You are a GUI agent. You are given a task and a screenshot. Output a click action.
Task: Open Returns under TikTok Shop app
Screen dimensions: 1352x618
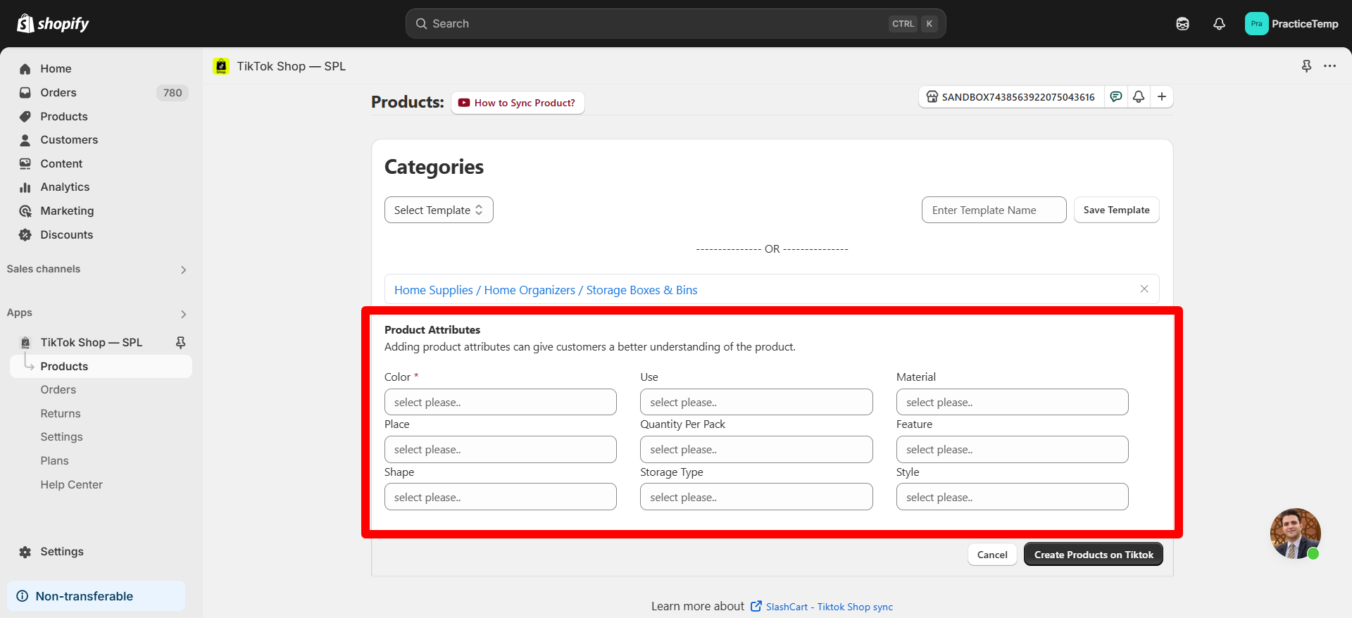pos(61,414)
